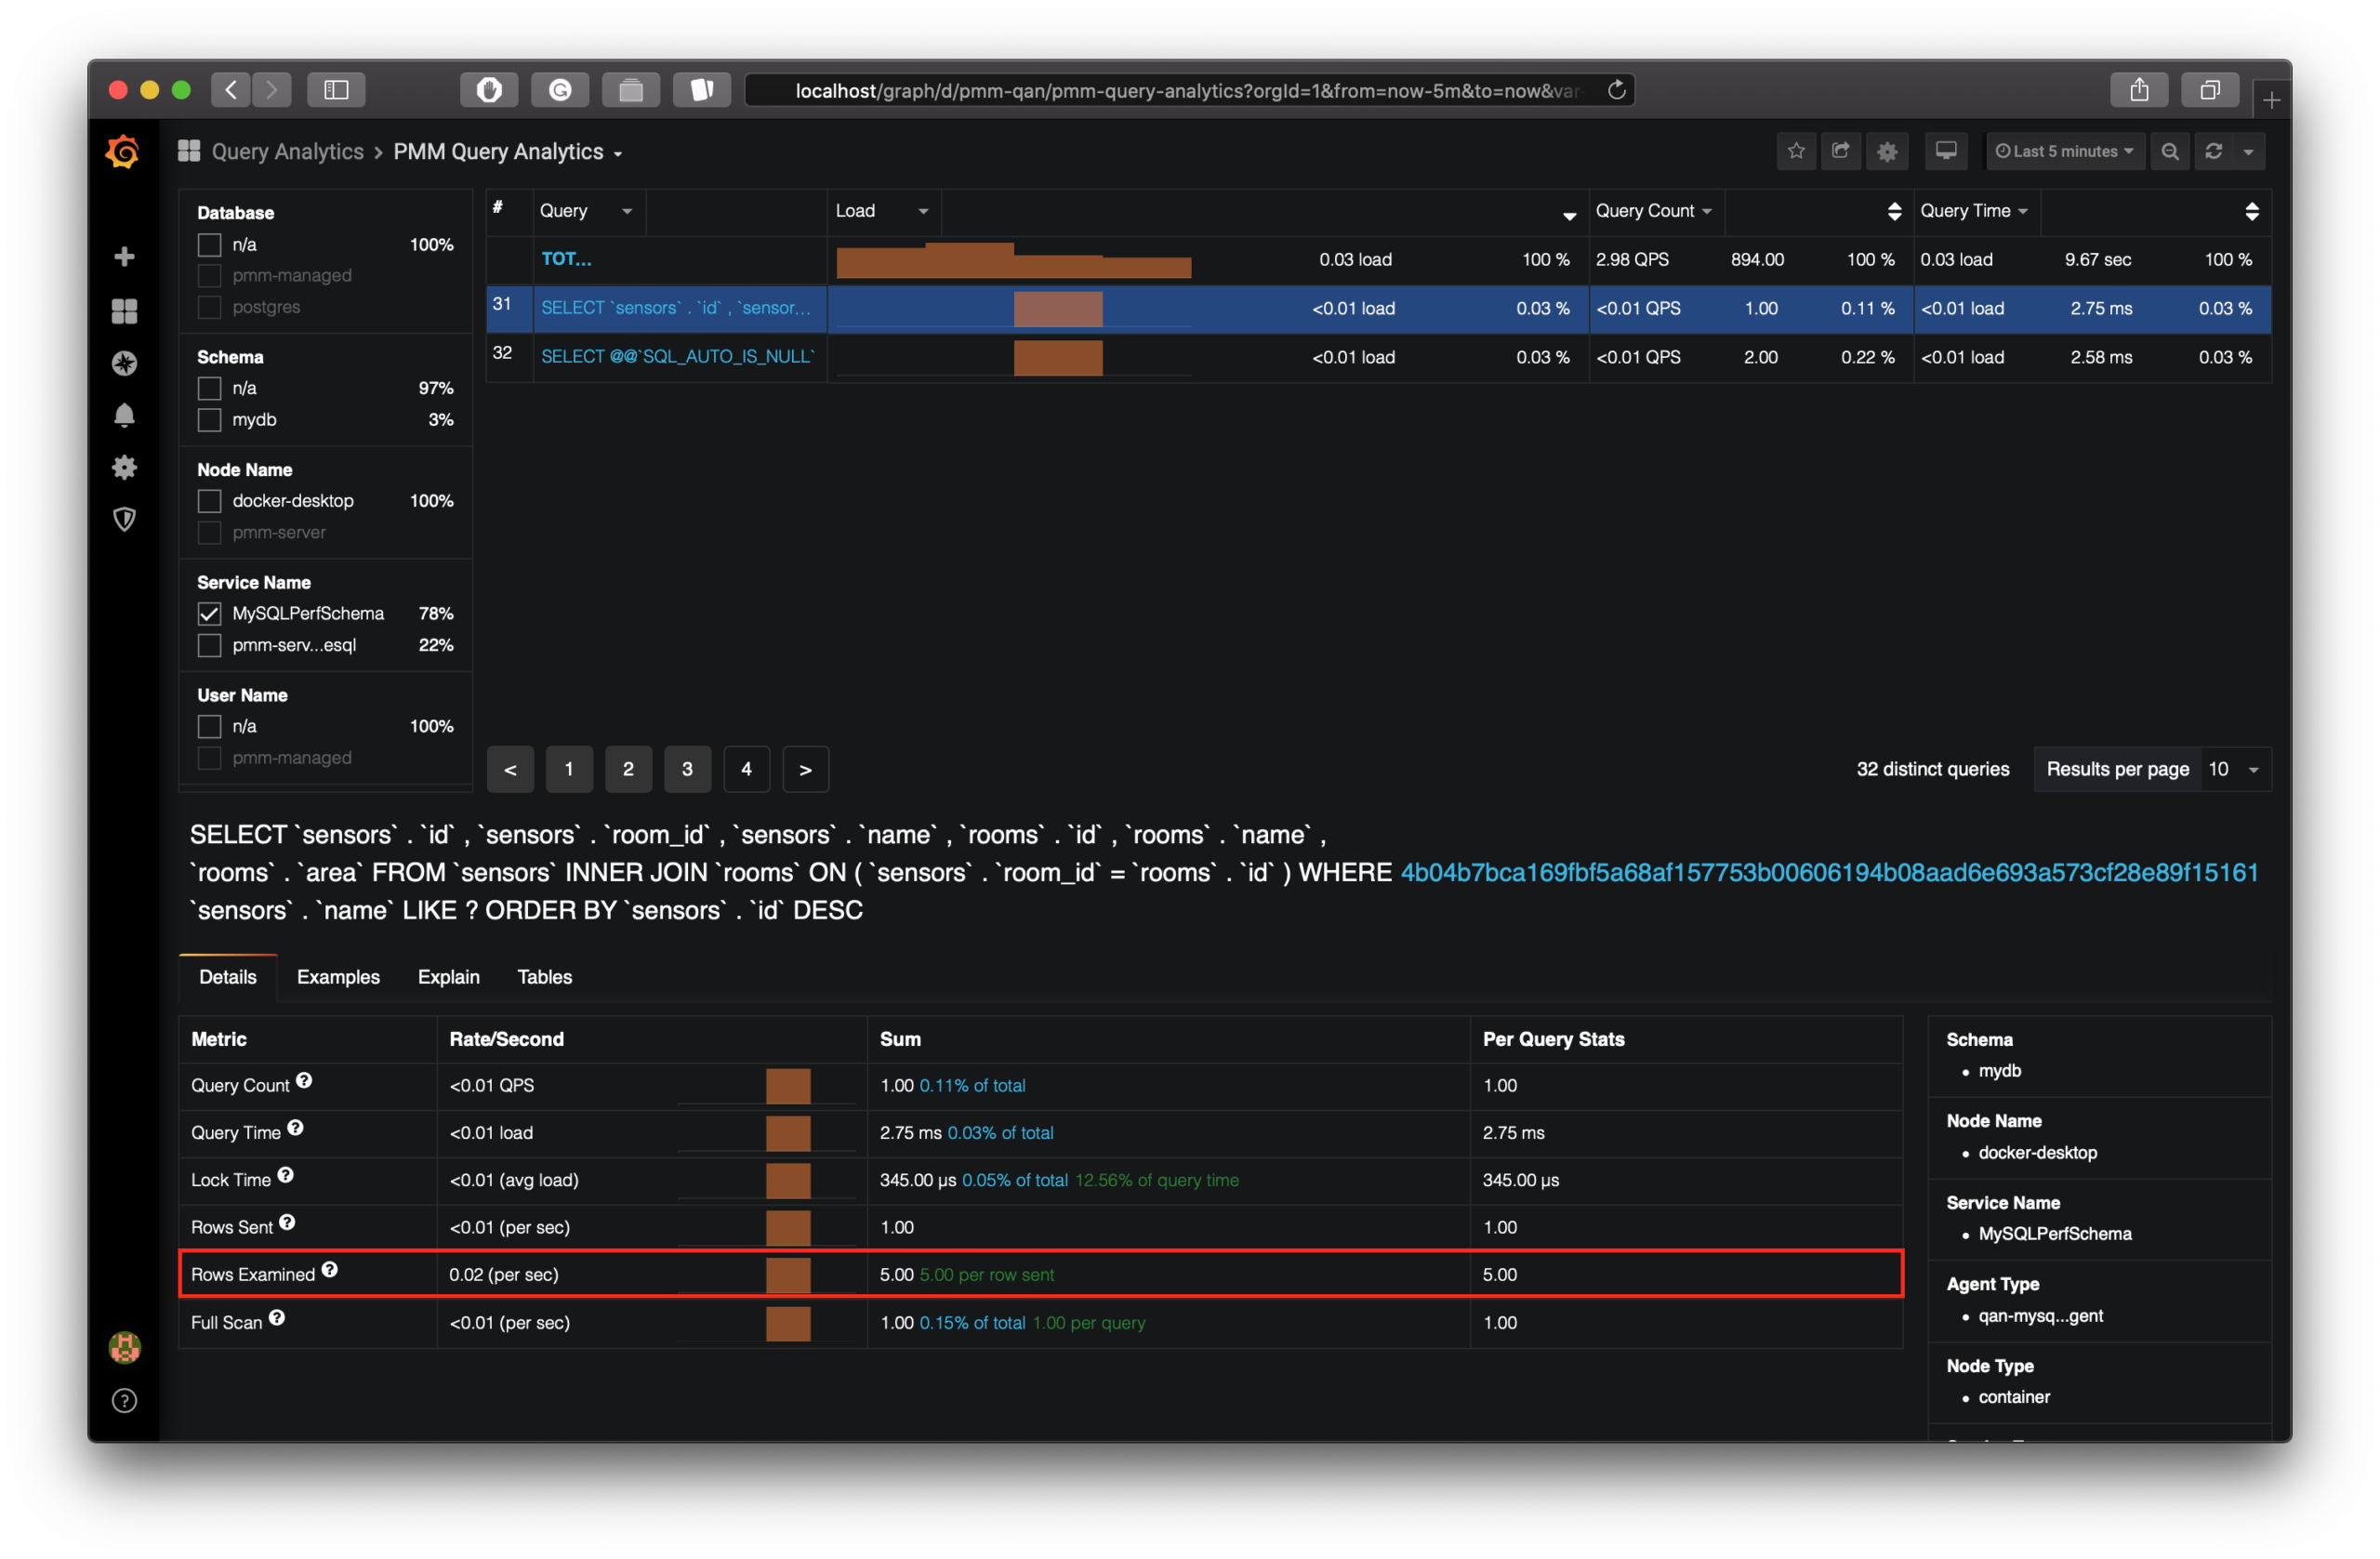Refresh the dashboard with refresh icon
This screenshot has height=1559, width=2380.
coord(2215,151)
